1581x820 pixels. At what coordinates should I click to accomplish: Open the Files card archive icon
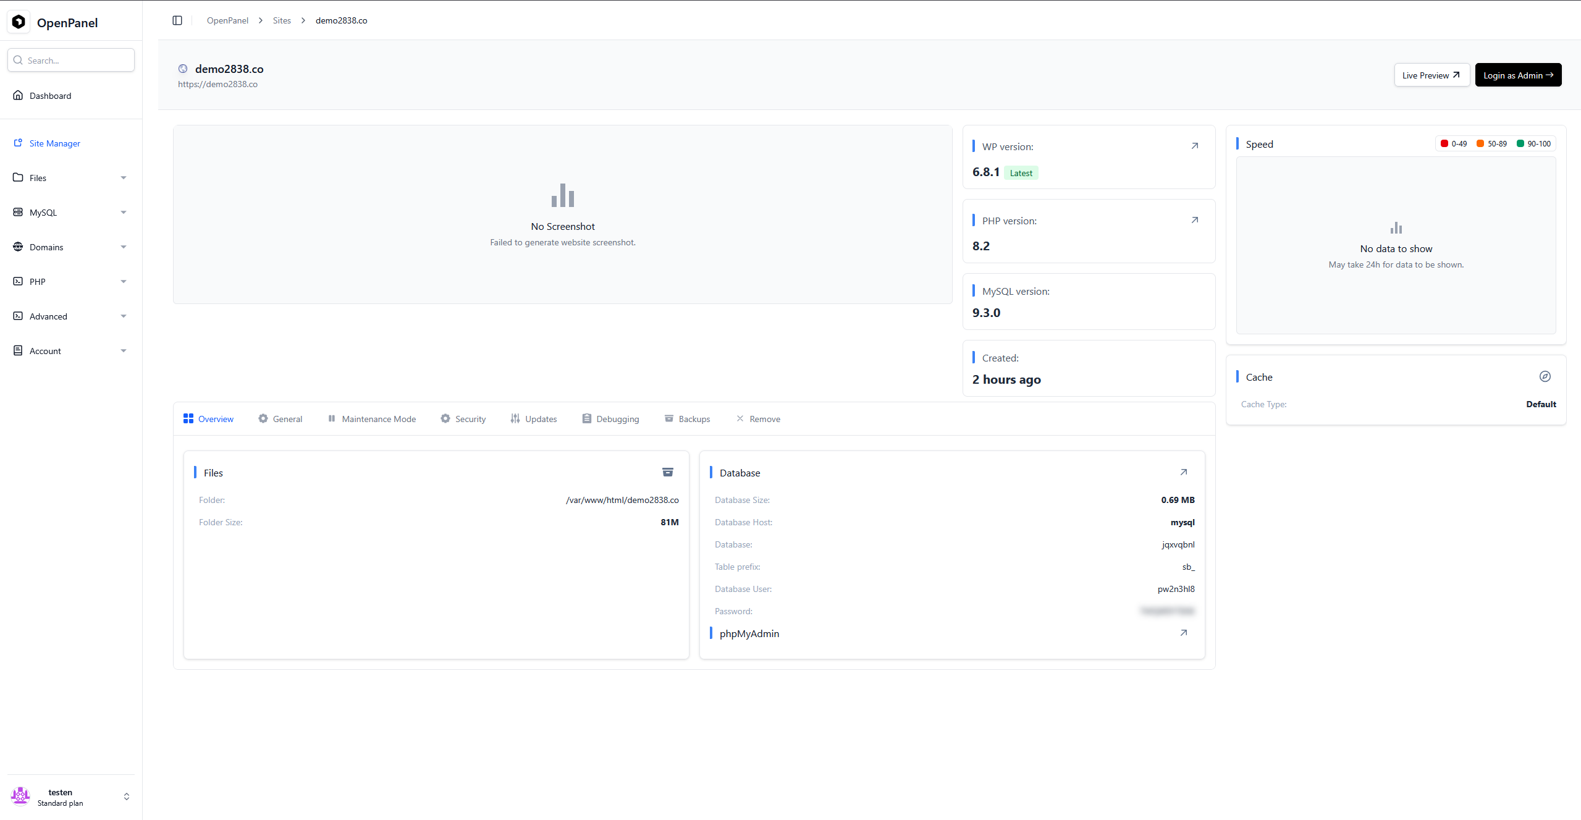(x=668, y=472)
